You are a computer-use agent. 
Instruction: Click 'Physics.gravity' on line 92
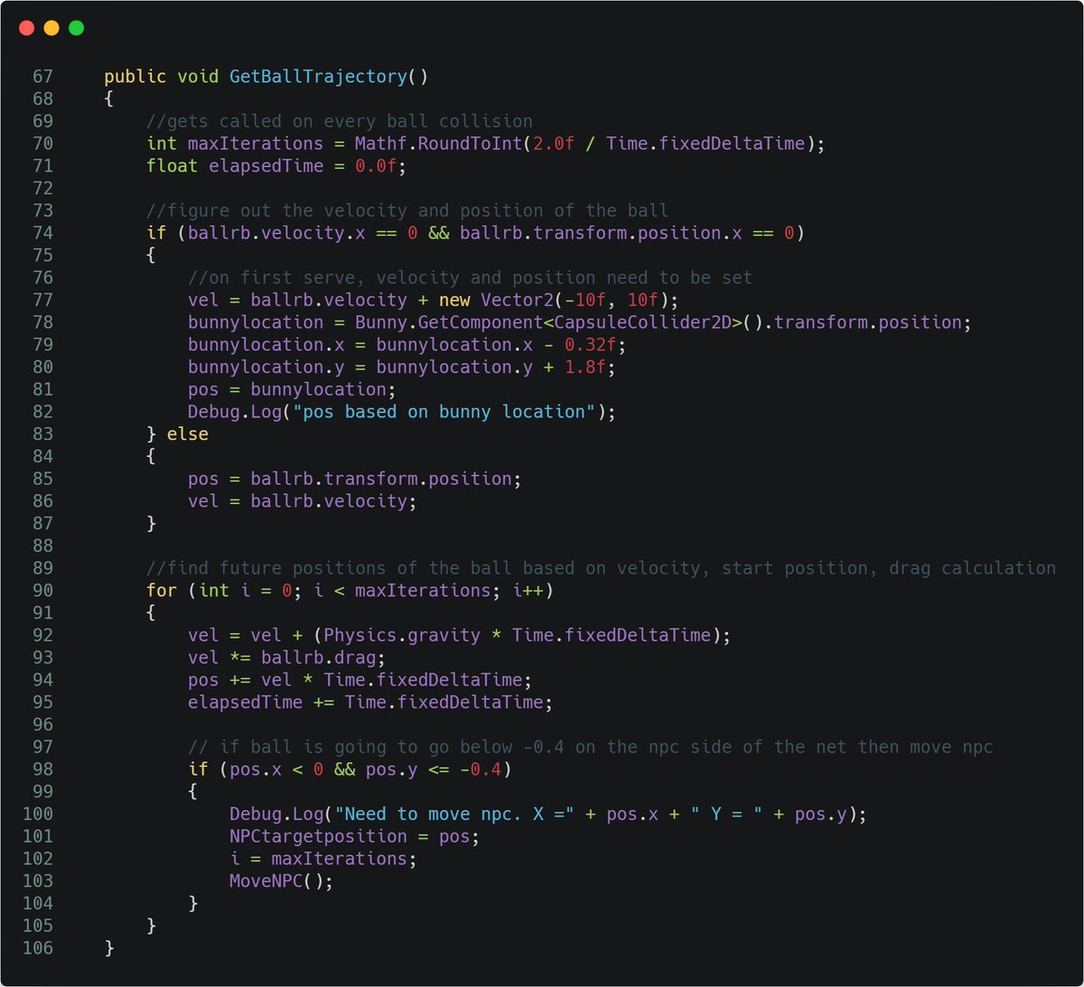[402, 635]
